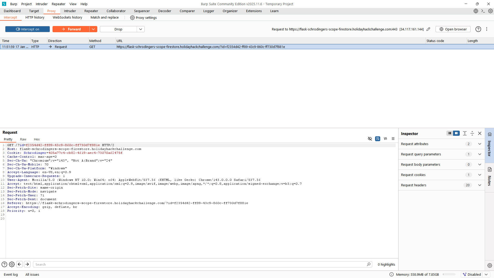Open the Notes side tab
The height and width of the screenshot is (278, 494).
(489, 177)
